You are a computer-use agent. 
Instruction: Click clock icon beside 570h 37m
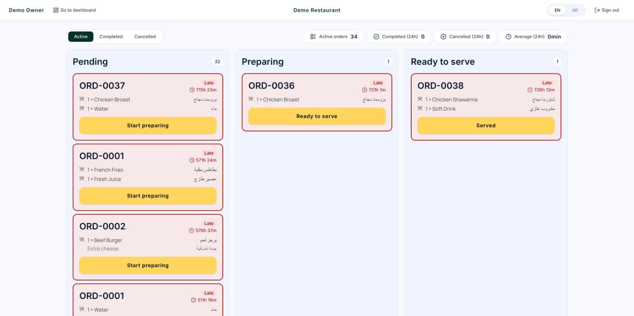(192, 230)
